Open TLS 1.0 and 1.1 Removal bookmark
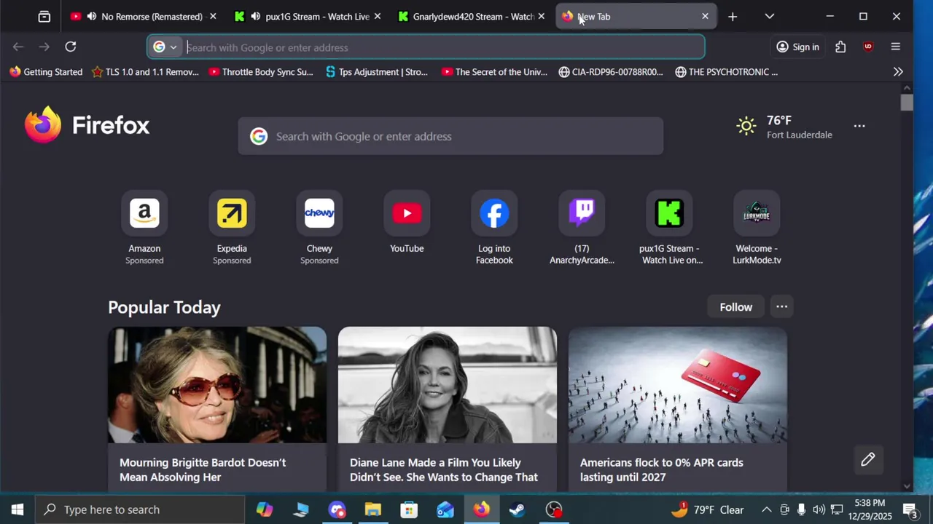This screenshot has height=524, width=933. pos(145,71)
